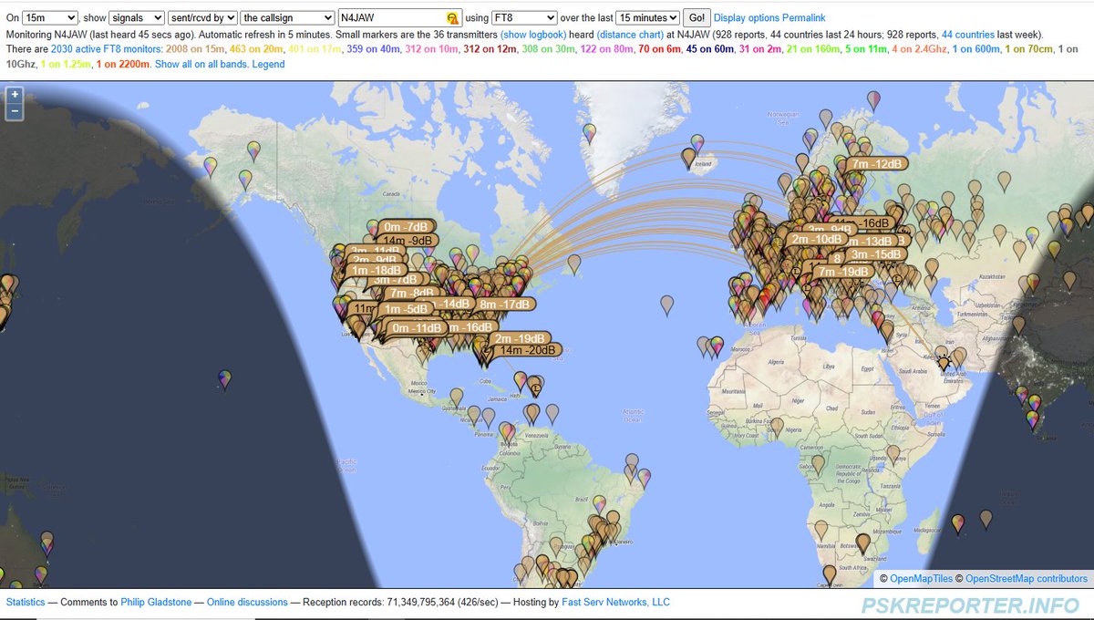Open the '0m -7dB' report bubble
Image resolution: width=1094 pixels, height=620 pixels.
point(406,226)
